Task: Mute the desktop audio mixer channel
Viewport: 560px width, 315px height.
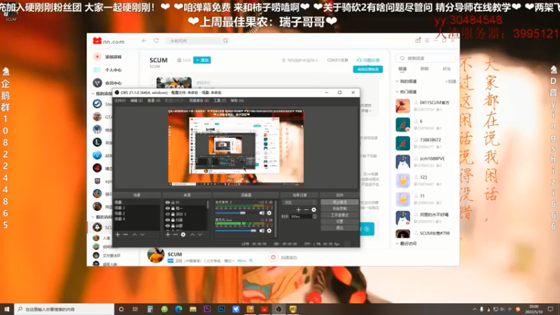Action: (x=262, y=213)
